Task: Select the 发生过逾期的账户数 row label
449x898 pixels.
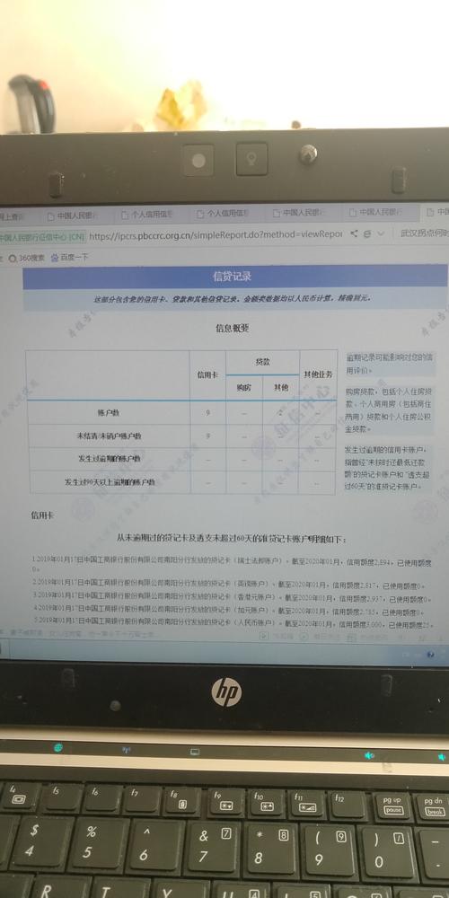Action: (110, 459)
